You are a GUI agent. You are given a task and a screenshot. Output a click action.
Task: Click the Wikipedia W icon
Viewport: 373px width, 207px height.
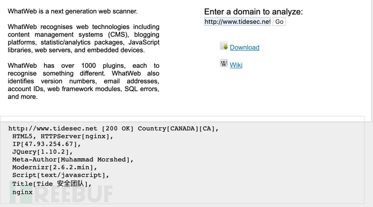(x=224, y=64)
